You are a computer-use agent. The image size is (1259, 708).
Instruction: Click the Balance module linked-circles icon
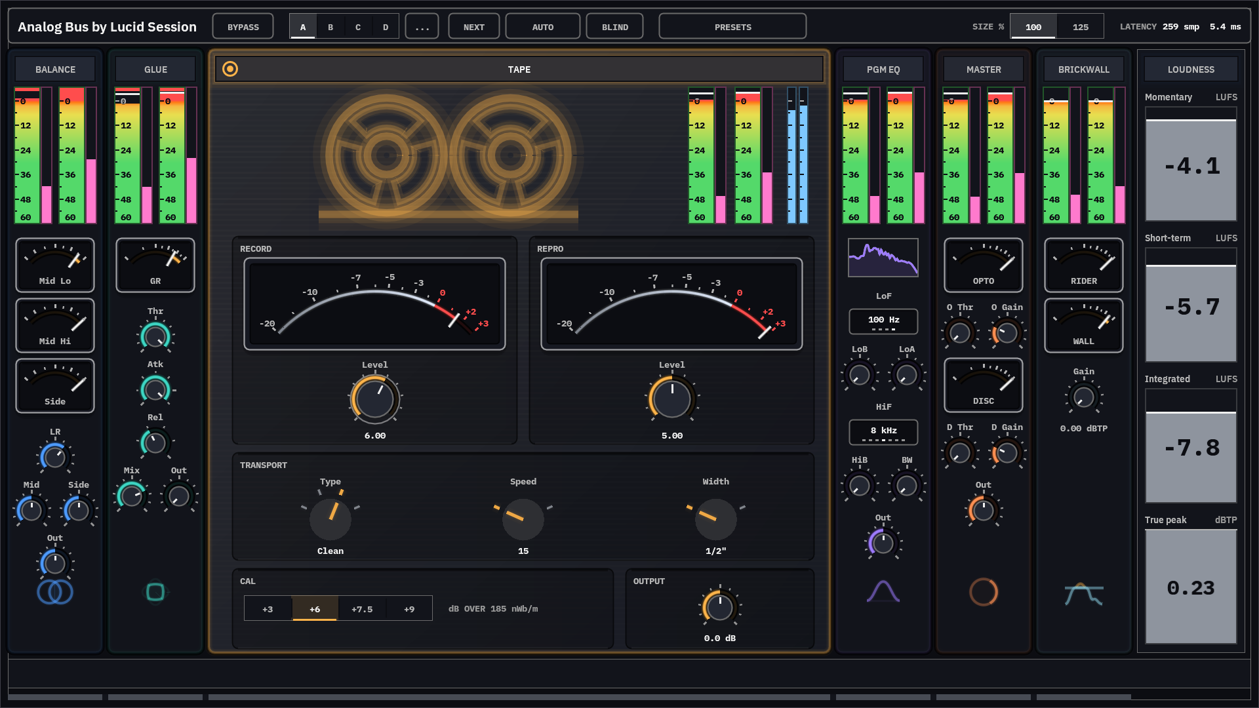pos(55,592)
